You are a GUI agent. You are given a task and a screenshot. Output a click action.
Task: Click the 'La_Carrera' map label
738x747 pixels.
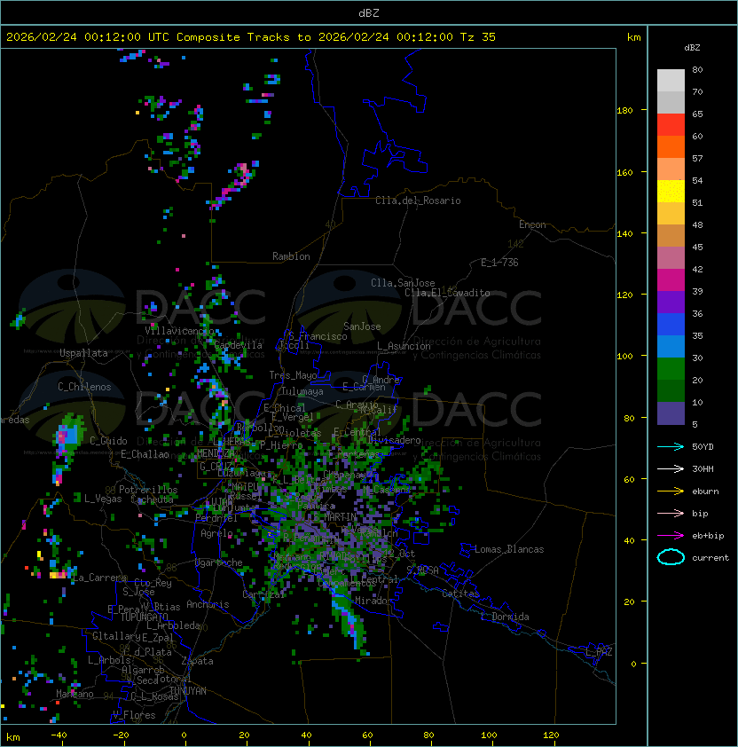point(99,578)
